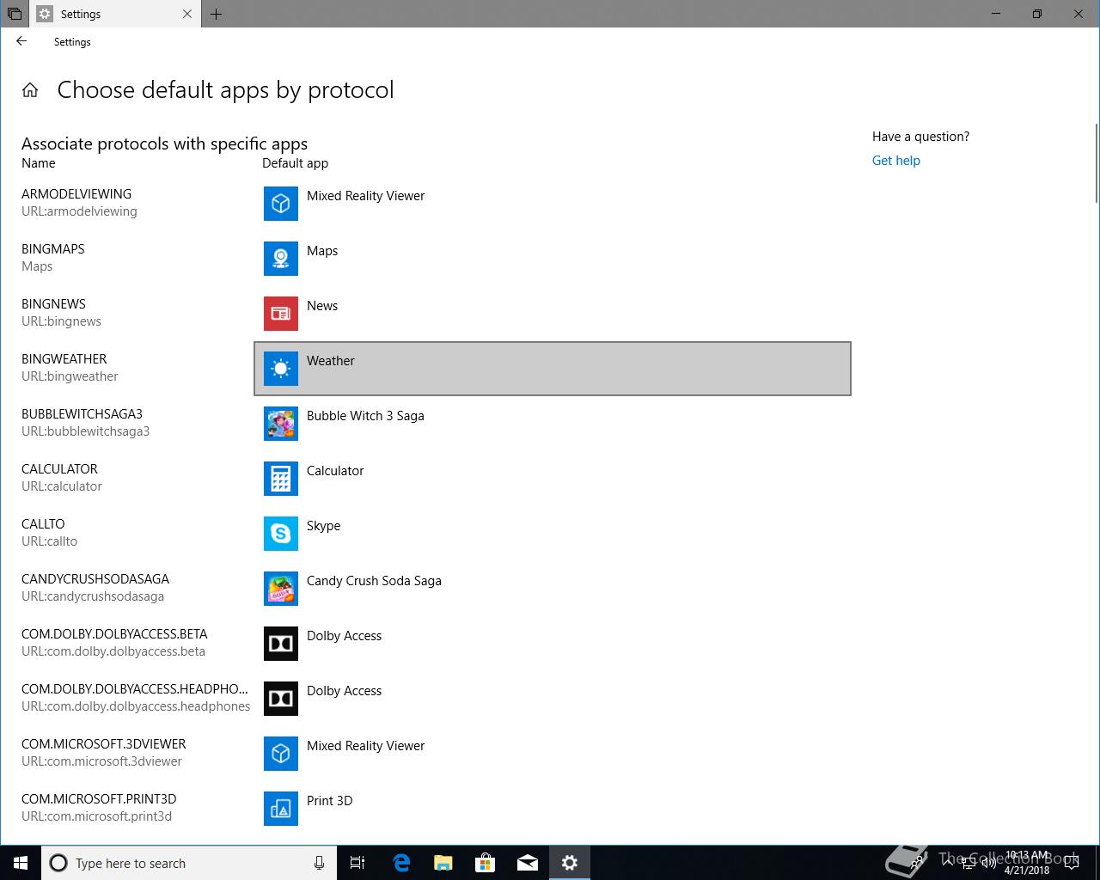Click the Skype app icon for CALLTO
This screenshot has width=1100, height=880.
click(x=281, y=534)
